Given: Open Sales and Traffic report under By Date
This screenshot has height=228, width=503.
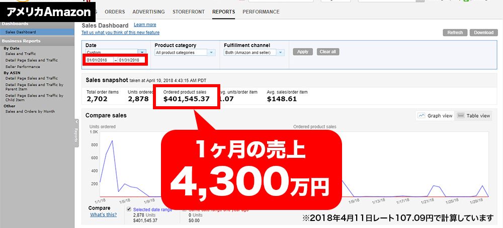Looking at the screenshot, I should 21,54.
